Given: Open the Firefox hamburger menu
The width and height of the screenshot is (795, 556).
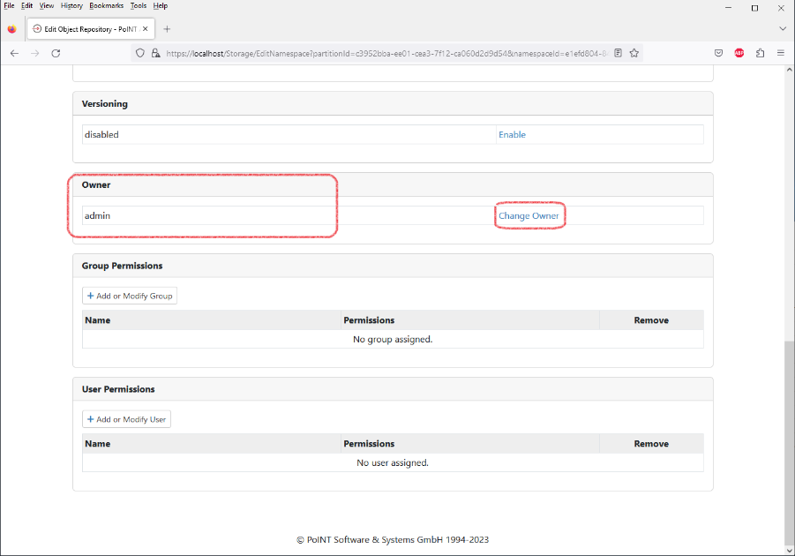Looking at the screenshot, I should click(x=781, y=53).
